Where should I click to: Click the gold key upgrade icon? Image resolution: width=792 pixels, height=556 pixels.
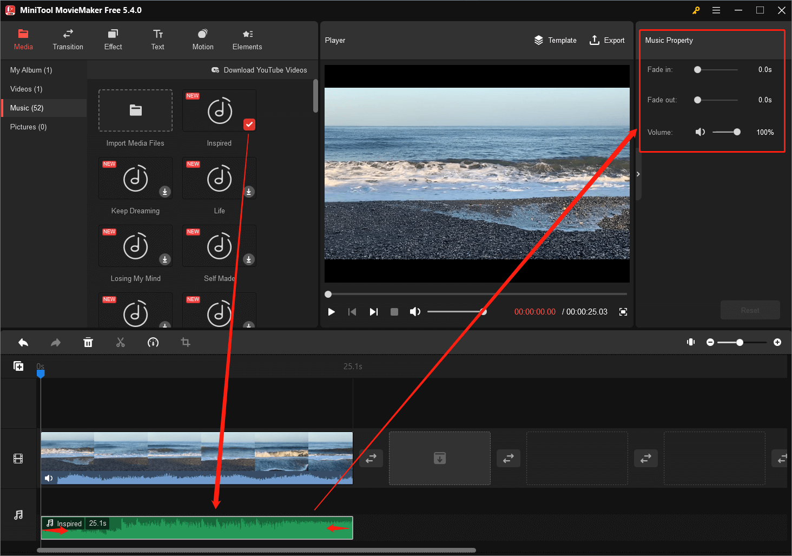[x=696, y=10]
